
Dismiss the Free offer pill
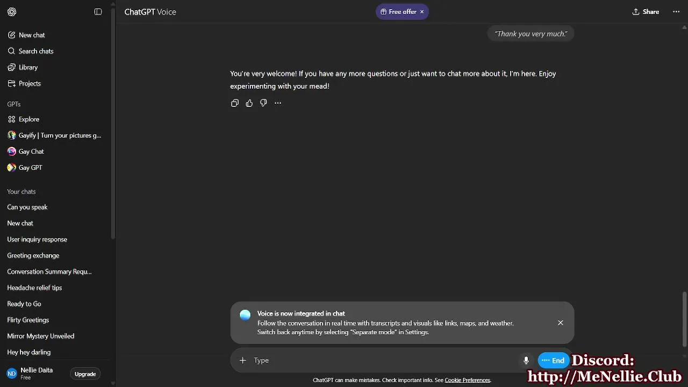click(x=422, y=12)
